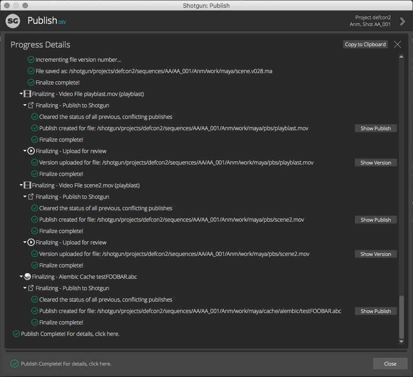The image size is (413, 377).
Task: Show Version for scene2.mov
Action: coord(375,254)
